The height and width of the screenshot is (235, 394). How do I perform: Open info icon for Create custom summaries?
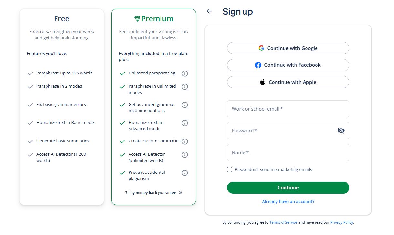pos(185,141)
